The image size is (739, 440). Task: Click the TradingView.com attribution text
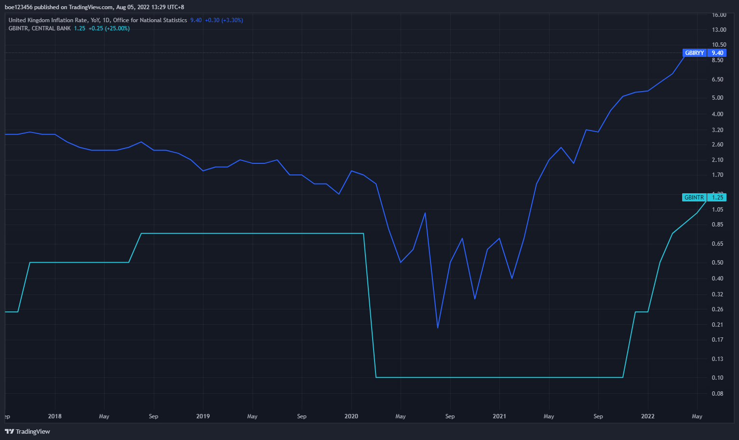(x=90, y=7)
